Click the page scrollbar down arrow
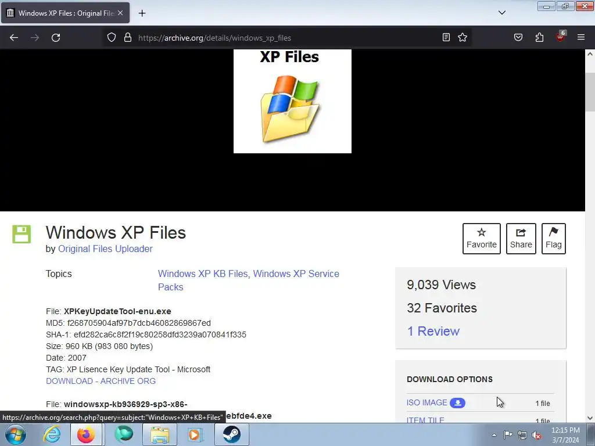595x446 pixels. (590, 418)
